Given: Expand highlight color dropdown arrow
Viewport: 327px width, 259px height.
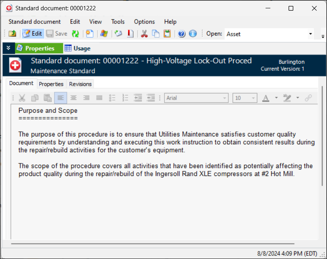Looking at the screenshot, I should pyautogui.click(x=298, y=98).
